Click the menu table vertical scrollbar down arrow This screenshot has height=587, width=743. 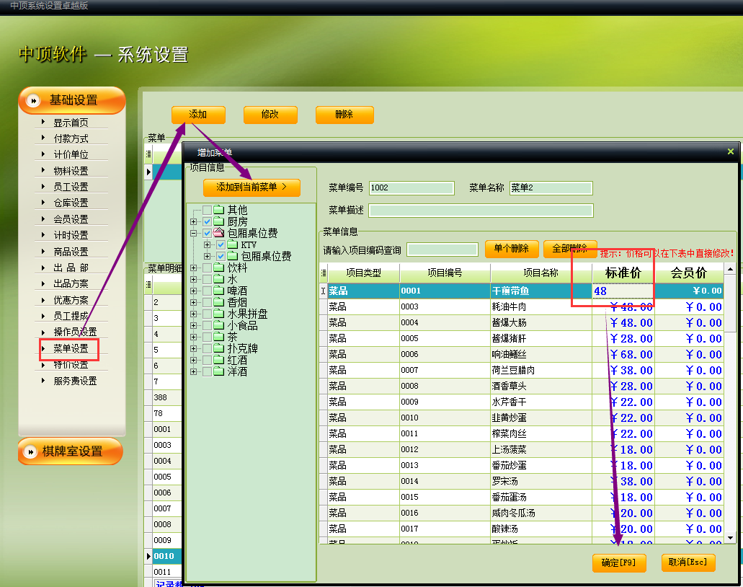730,537
